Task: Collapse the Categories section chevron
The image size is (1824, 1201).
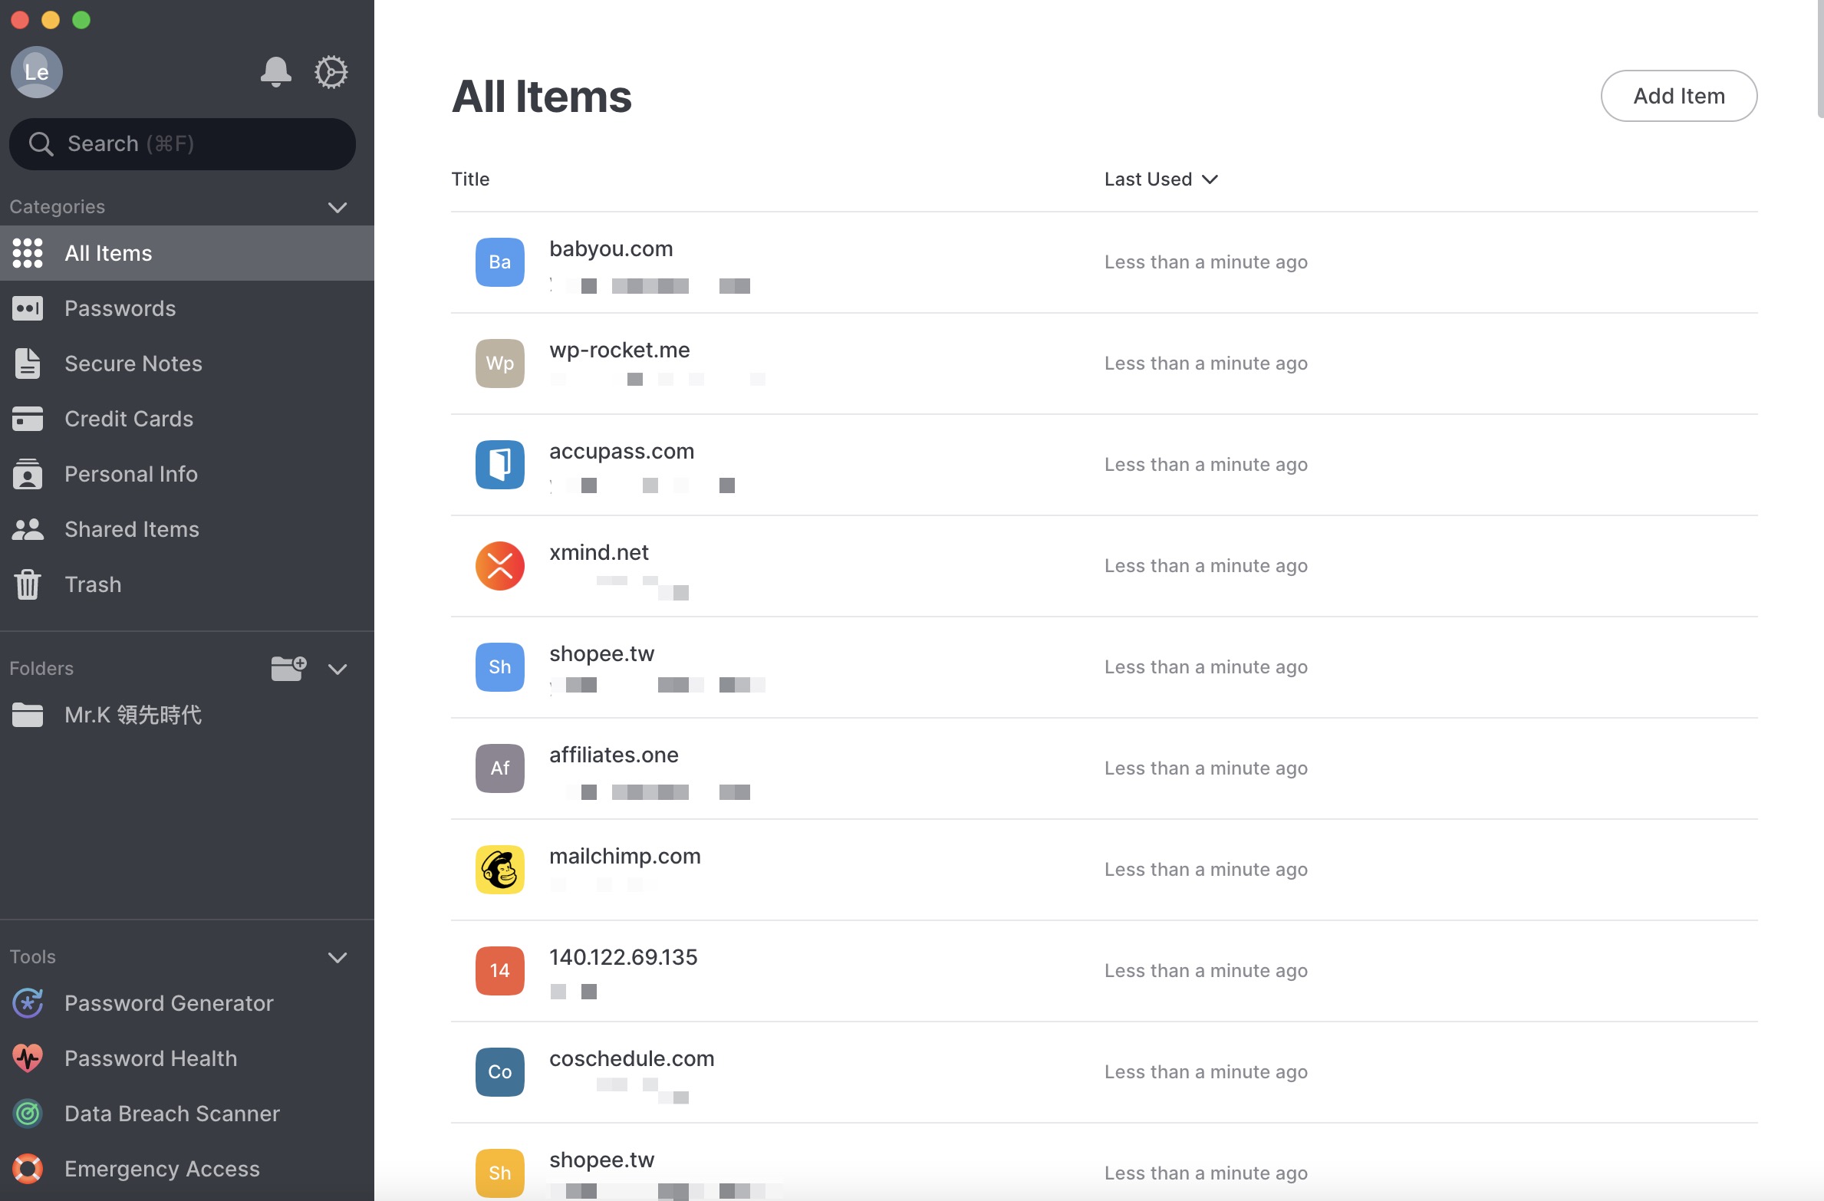Action: coord(337,207)
